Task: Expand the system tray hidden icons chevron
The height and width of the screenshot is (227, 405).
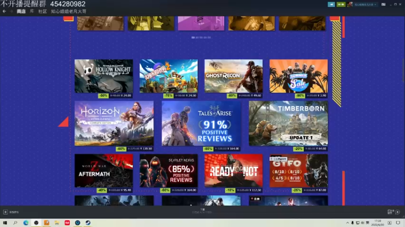Action: point(347,223)
